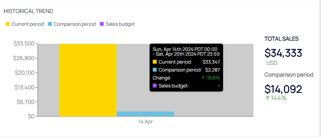The height and width of the screenshot is (137, 321).
Task: Toggle the Sales budget legend label
Action: coord(120,24)
